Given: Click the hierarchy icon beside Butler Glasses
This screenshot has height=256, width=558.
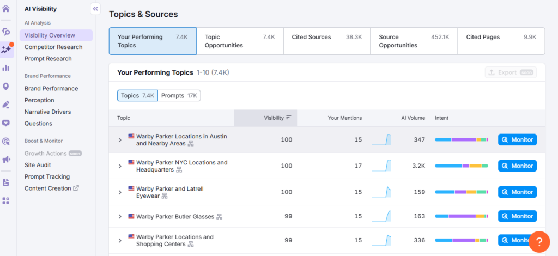Looking at the screenshot, I should coord(220,217).
